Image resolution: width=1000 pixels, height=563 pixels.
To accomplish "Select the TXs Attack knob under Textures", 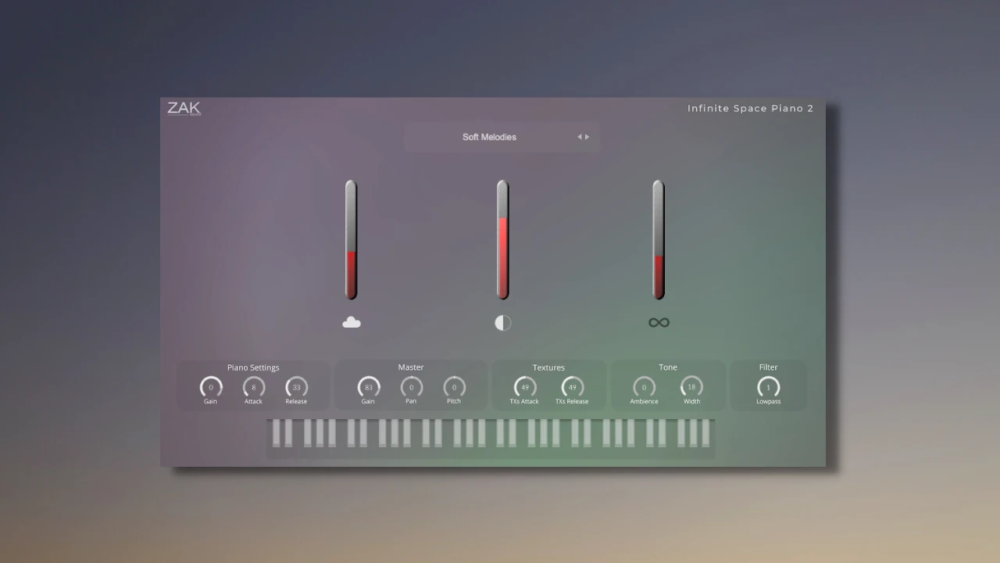I will 524,387.
